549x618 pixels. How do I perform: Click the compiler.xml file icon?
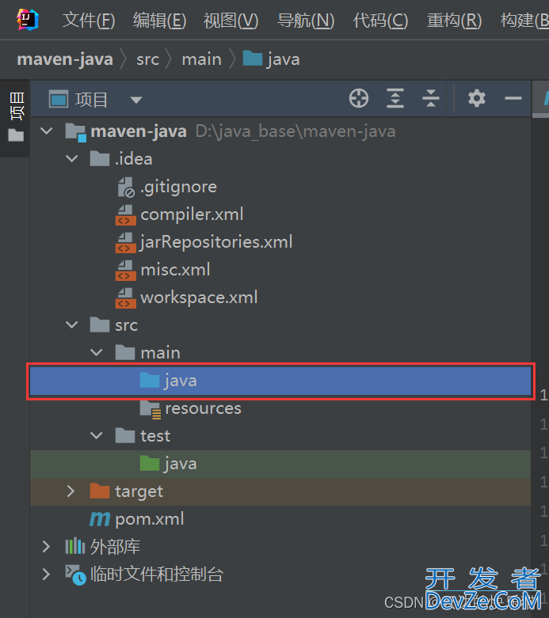click(126, 214)
